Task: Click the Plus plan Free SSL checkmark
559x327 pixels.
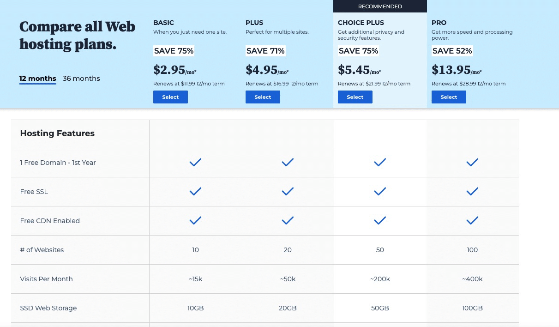Action: point(288,191)
